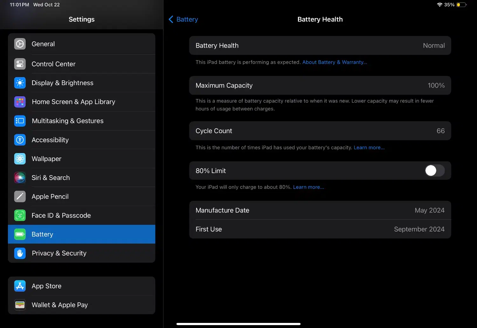
Task: Tap the Battery Health page title
Action: (x=320, y=19)
